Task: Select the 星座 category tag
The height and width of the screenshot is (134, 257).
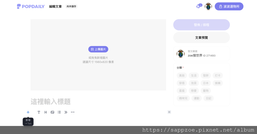Action: (182, 91)
